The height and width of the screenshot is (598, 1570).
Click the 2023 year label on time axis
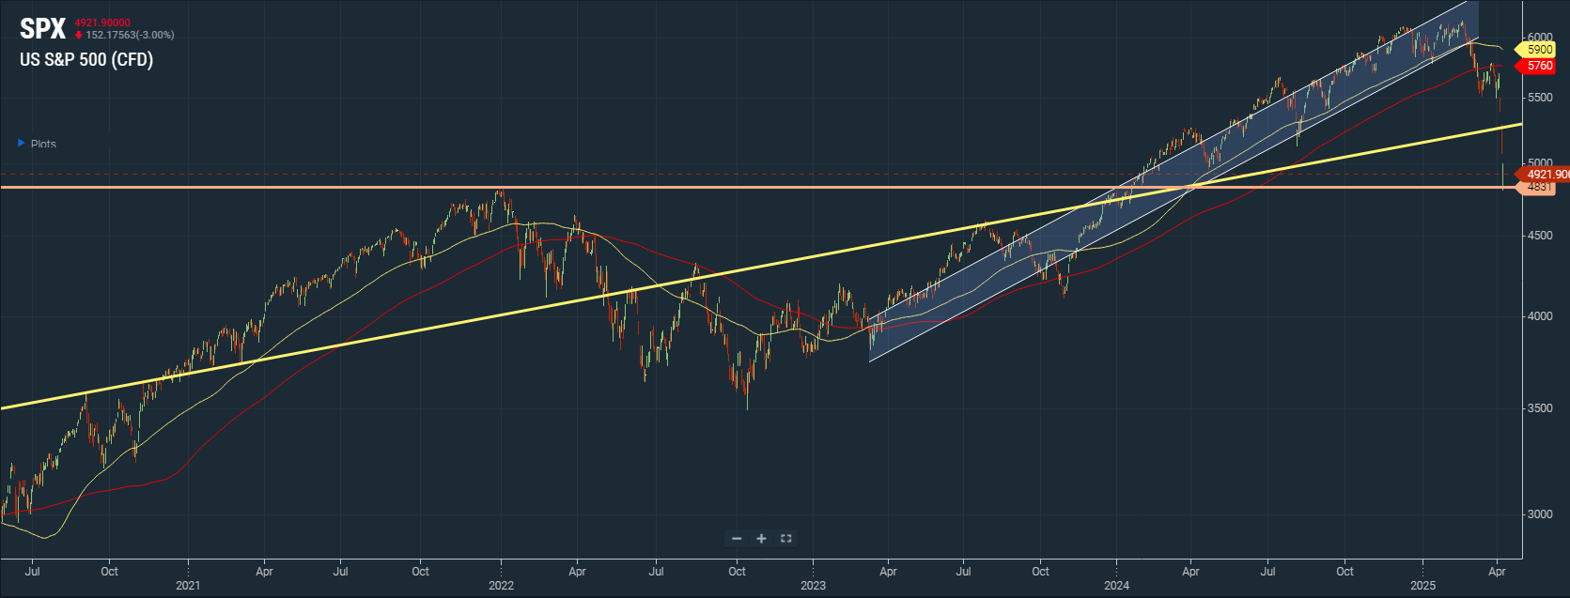pyautogui.click(x=813, y=586)
